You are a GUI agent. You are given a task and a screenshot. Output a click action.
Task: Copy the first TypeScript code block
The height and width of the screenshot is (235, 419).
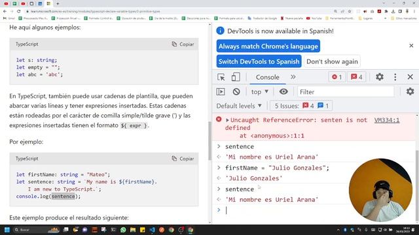click(183, 44)
